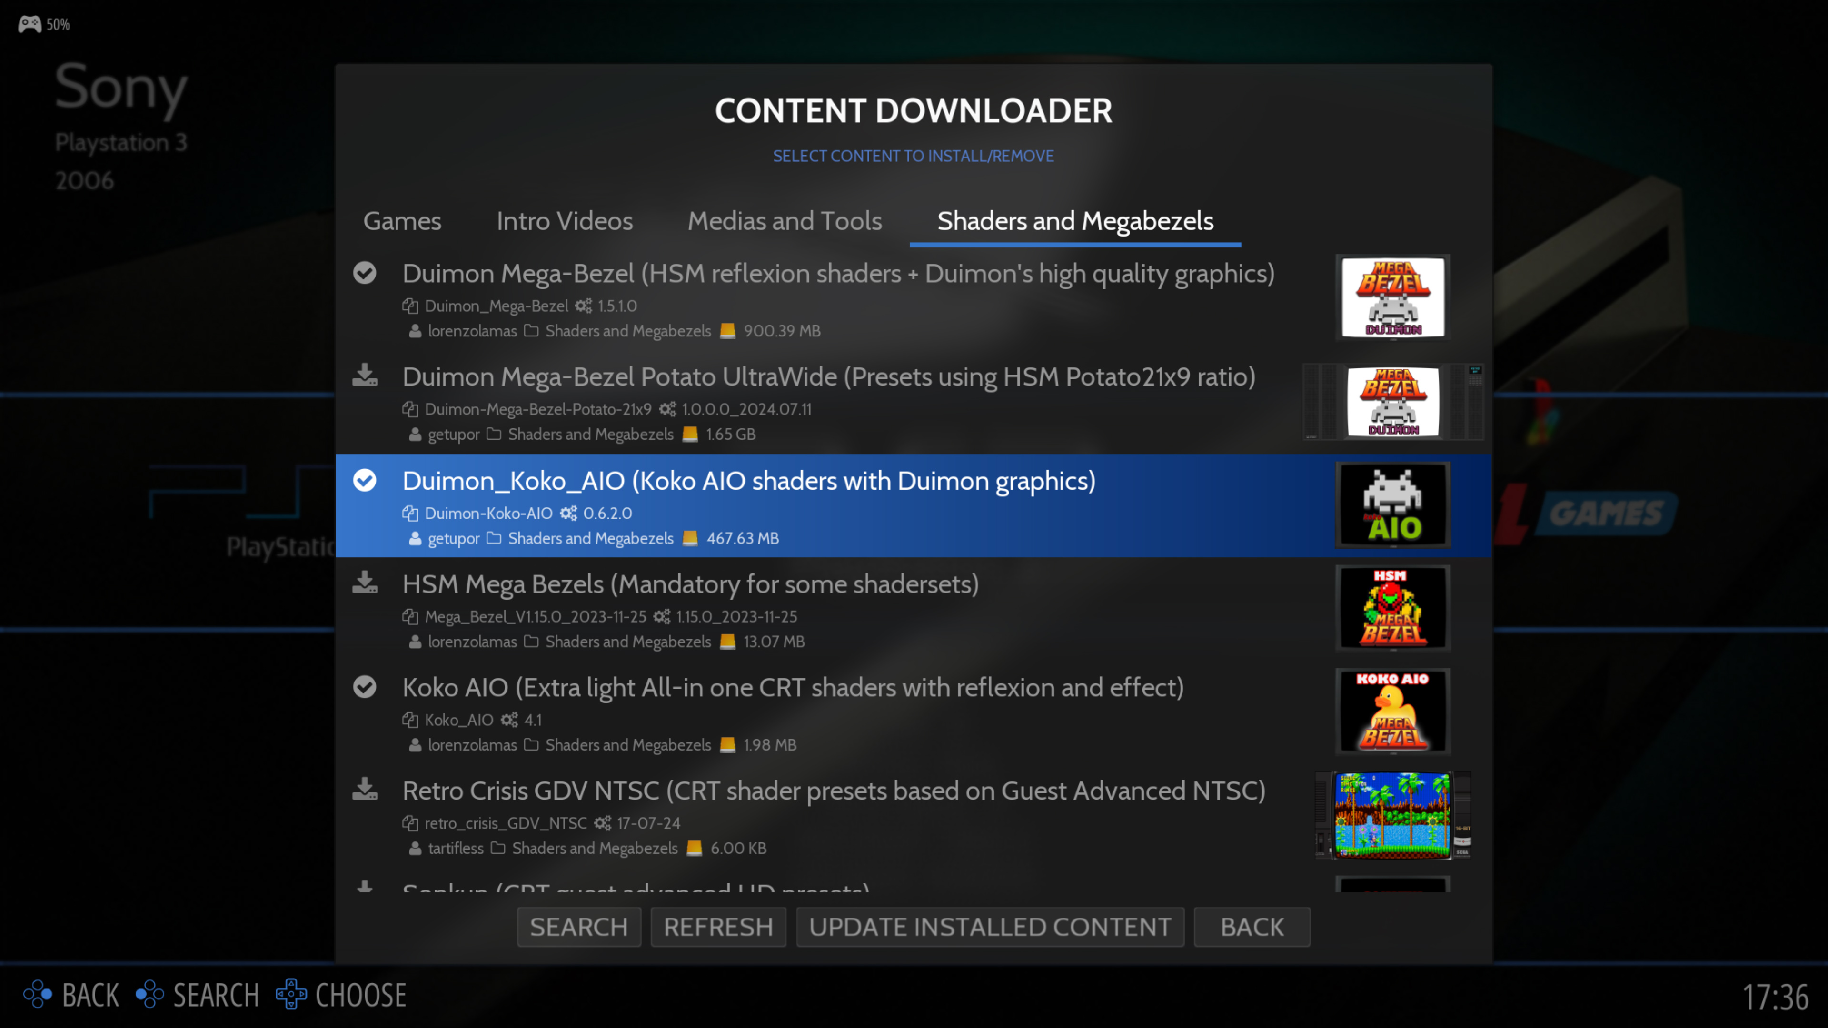Click the Sonkun partially visible download icon
The image size is (1828, 1028).
(x=365, y=886)
